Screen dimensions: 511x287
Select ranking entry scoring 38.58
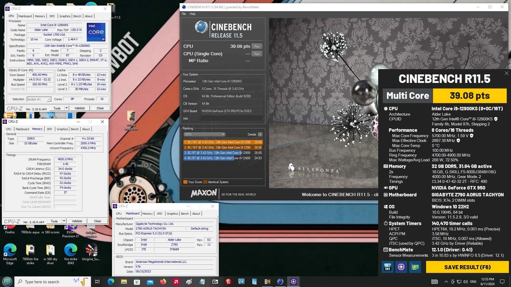[x=223, y=147]
